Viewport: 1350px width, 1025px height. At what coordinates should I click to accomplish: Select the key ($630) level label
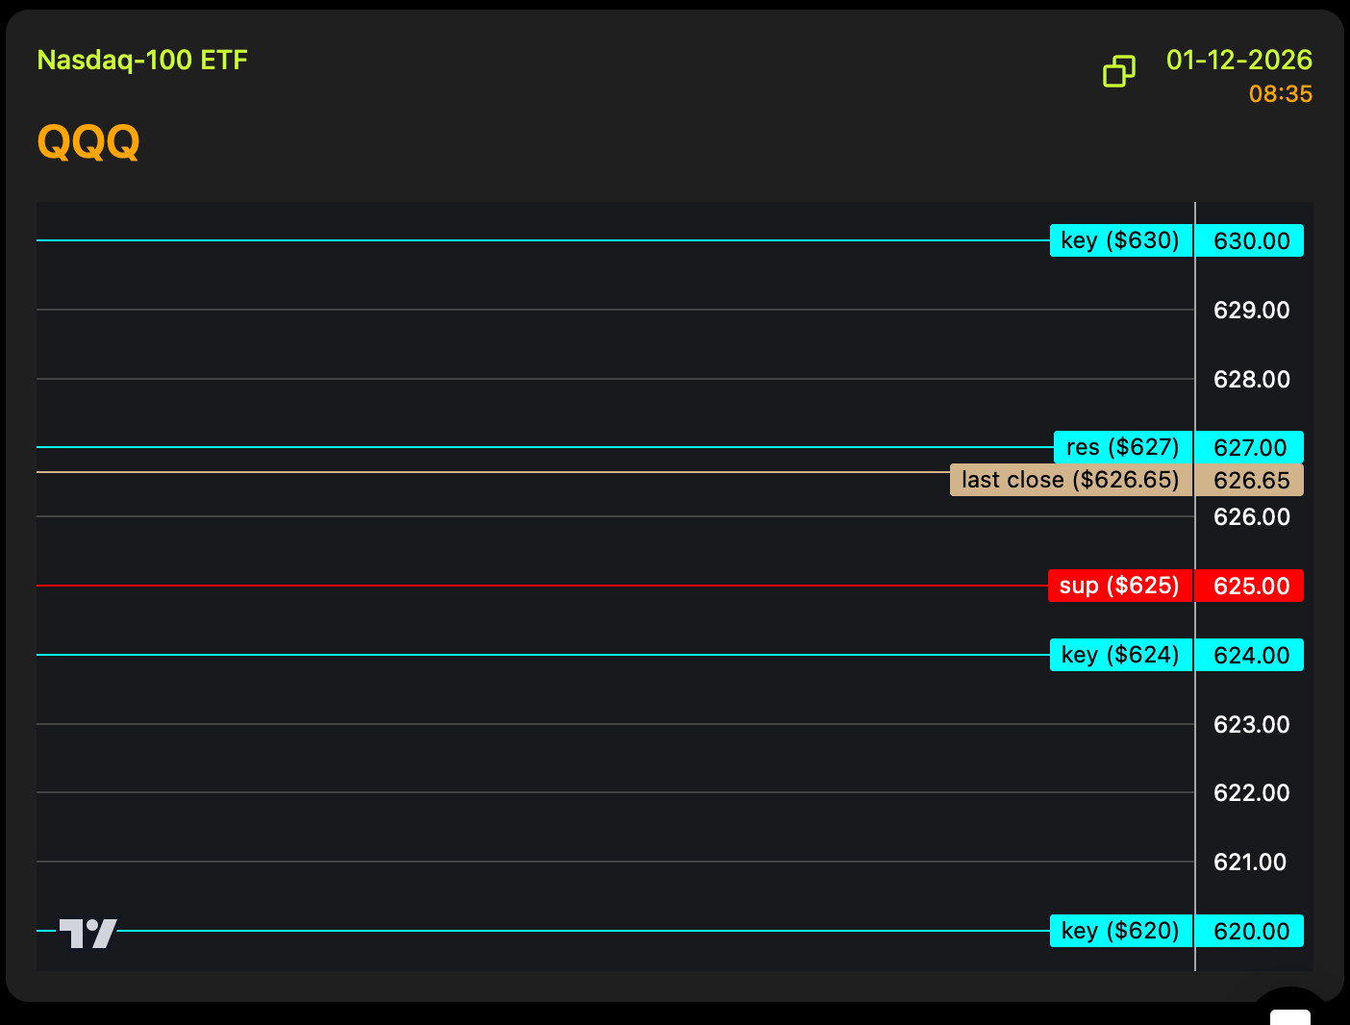pos(1120,240)
